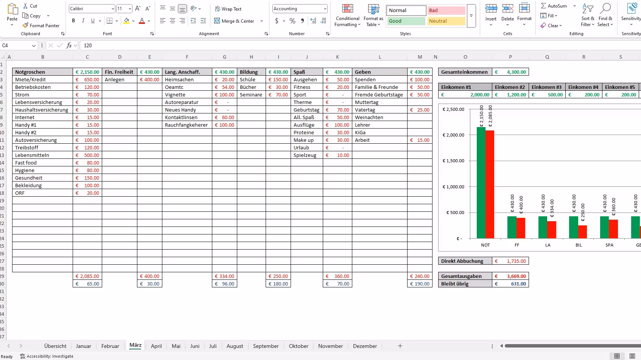Click the Merge & Center icon

(217, 21)
